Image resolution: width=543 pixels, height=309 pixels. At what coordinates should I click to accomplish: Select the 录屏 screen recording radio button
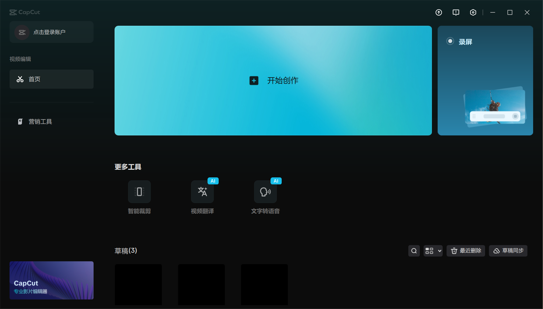450,41
